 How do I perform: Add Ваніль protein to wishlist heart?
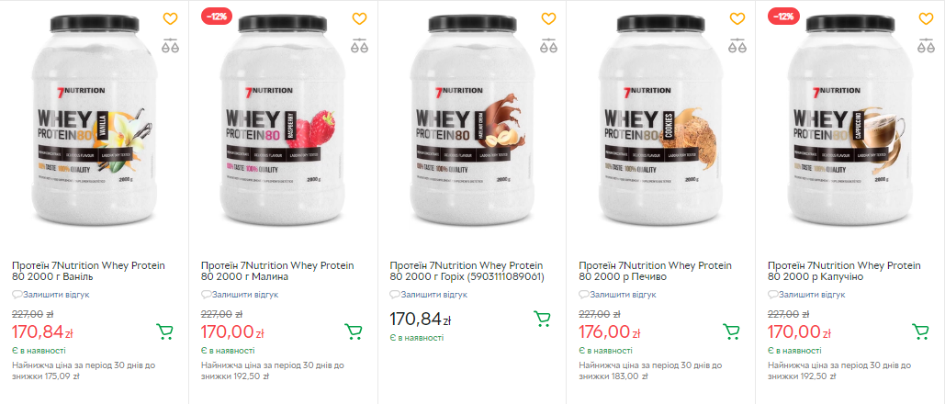tap(170, 18)
